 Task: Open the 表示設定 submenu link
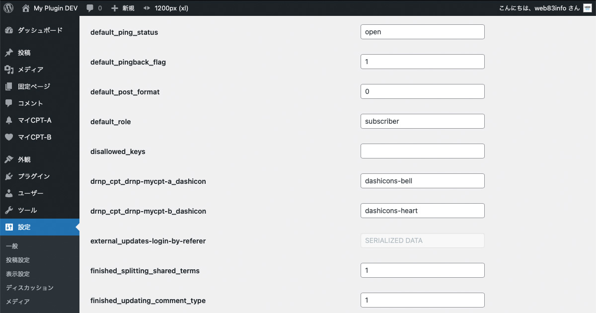18,274
